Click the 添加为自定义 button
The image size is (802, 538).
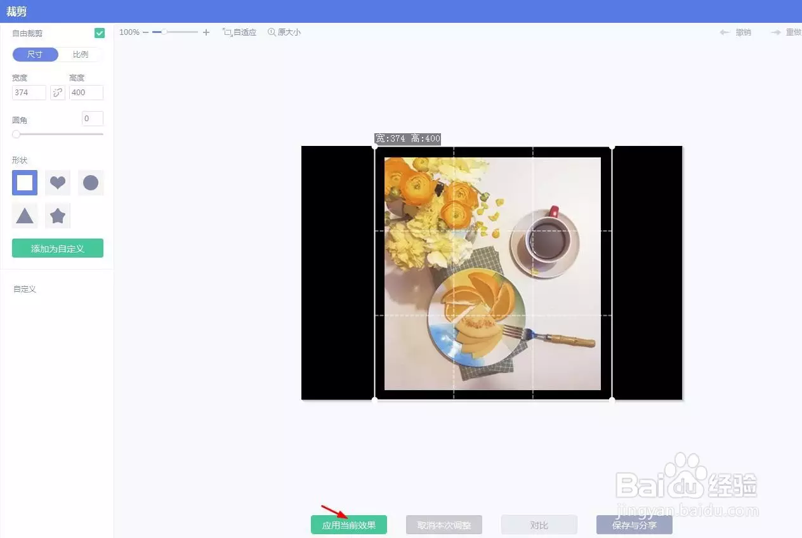[x=58, y=249]
